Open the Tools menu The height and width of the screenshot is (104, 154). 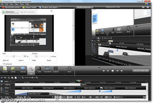tap(22, 4)
